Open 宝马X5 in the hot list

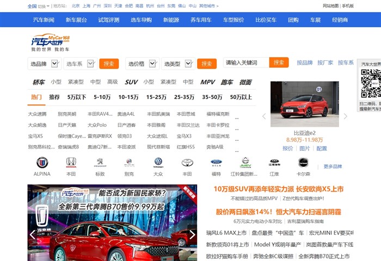tap(35, 136)
